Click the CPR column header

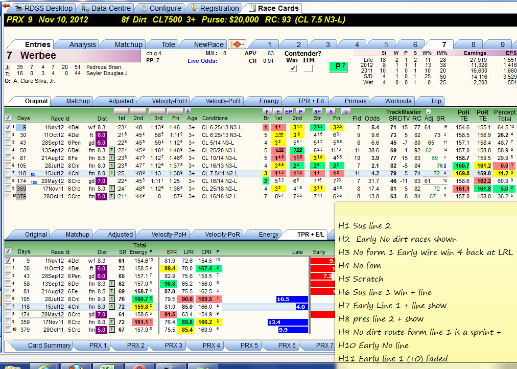[206, 251]
